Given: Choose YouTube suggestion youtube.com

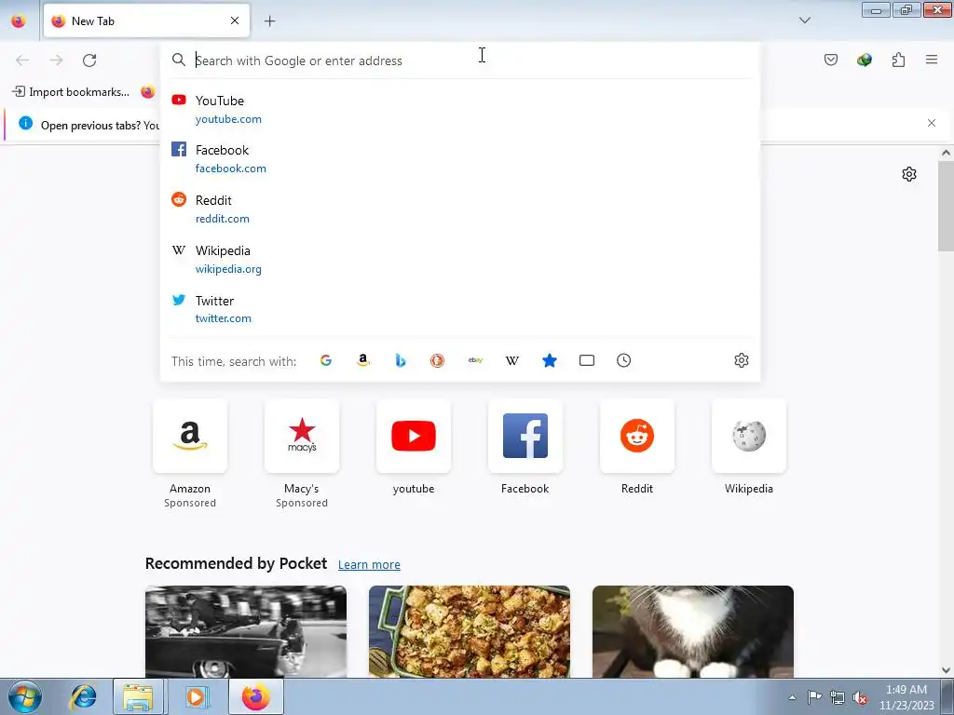Looking at the screenshot, I should point(460,110).
